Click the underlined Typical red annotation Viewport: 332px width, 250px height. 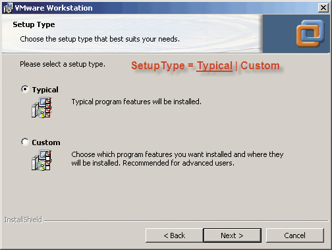click(x=215, y=66)
